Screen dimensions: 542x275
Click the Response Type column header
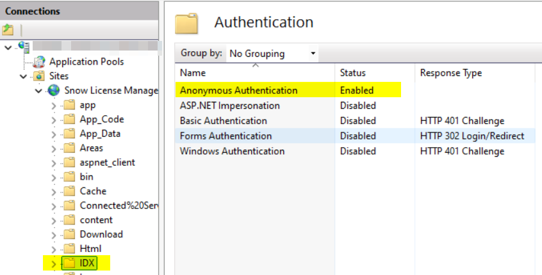click(450, 73)
